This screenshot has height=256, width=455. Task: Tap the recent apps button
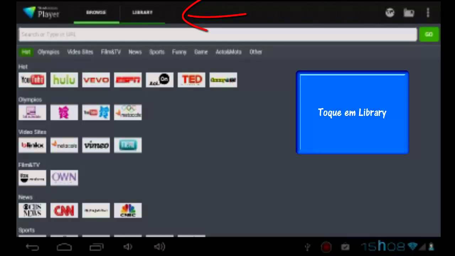point(96,247)
